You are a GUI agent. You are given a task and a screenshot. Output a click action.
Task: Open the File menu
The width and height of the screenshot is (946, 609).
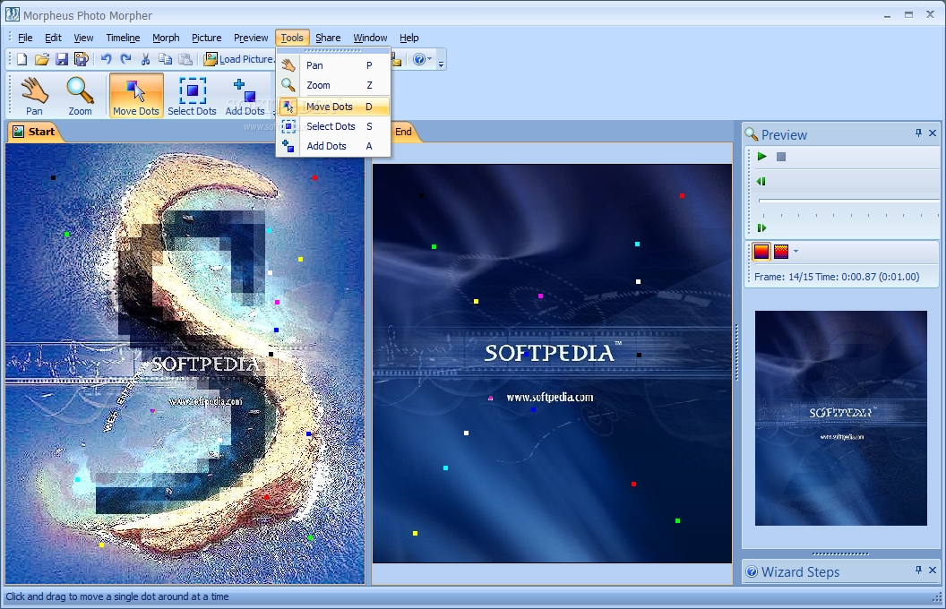25,38
